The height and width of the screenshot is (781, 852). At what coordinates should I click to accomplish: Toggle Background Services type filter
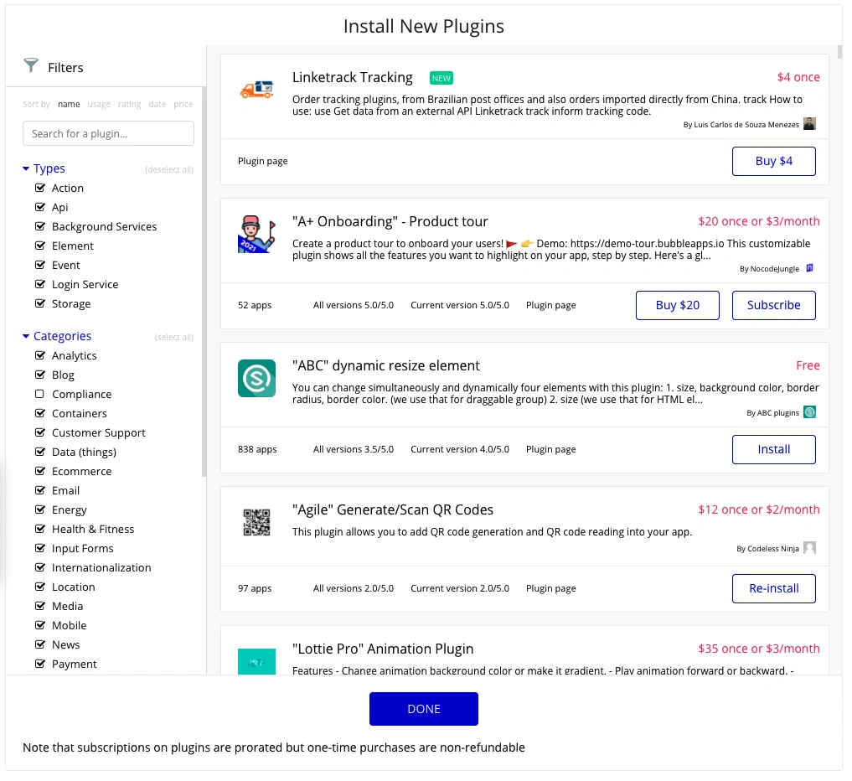coord(39,226)
